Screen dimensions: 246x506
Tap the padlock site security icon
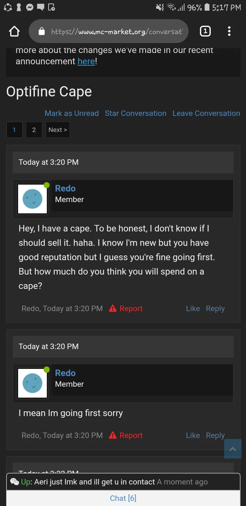[42, 32]
